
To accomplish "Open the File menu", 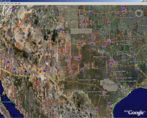I will (x=2, y=3).
